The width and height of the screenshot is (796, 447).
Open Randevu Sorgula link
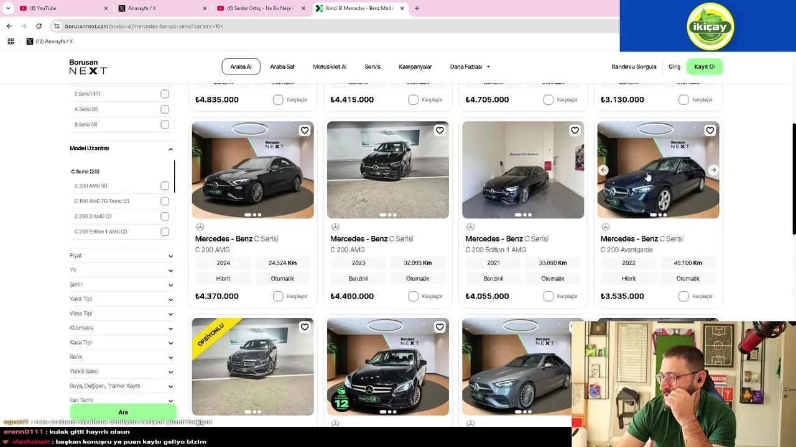click(x=634, y=66)
